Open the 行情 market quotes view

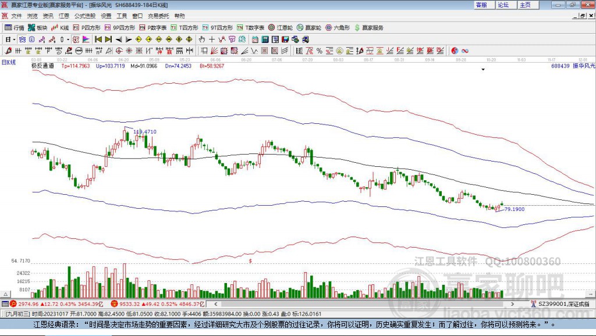point(15,27)
